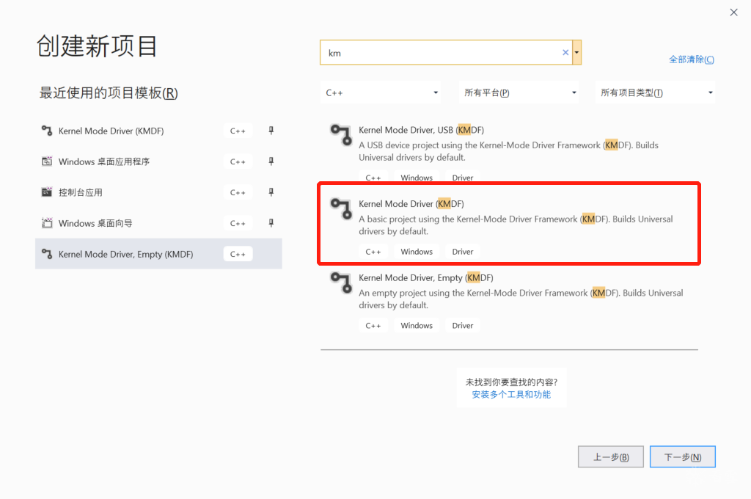Image resolution: width=751 pixels, height=499 pixels.
Task: Click Windows tag on Kernel Mode Driver (KMDF) result
Action: click(417, 252)
